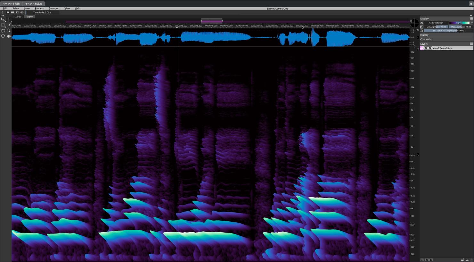Click the イベントを削除 button
Screen dimensions: 474x262
(x=11, y=4)
